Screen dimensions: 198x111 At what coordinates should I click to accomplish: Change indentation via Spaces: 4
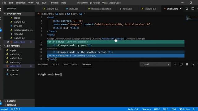pyautogui.click(x=147, y=109)
